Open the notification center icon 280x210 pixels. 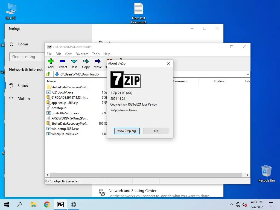[271, 205]
